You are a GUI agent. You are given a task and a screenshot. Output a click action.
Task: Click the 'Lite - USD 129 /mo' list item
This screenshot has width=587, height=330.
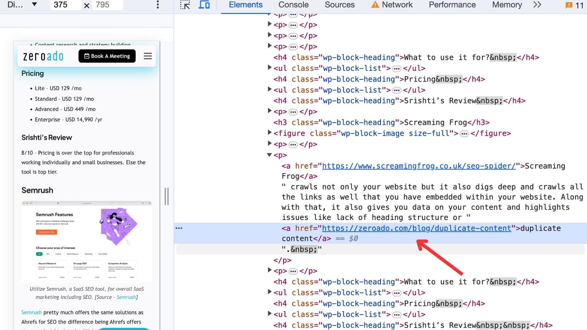58,88
